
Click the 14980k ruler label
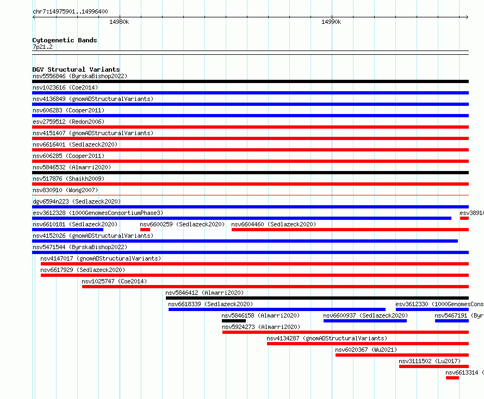click(119, 22)
